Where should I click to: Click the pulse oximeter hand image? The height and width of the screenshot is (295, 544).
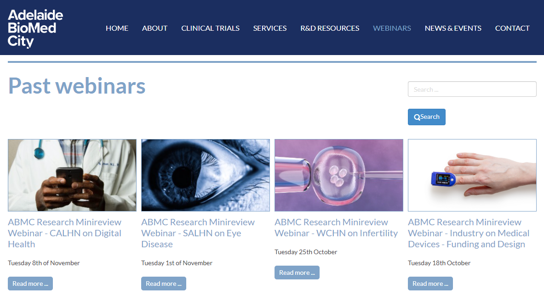coord(472,175)
